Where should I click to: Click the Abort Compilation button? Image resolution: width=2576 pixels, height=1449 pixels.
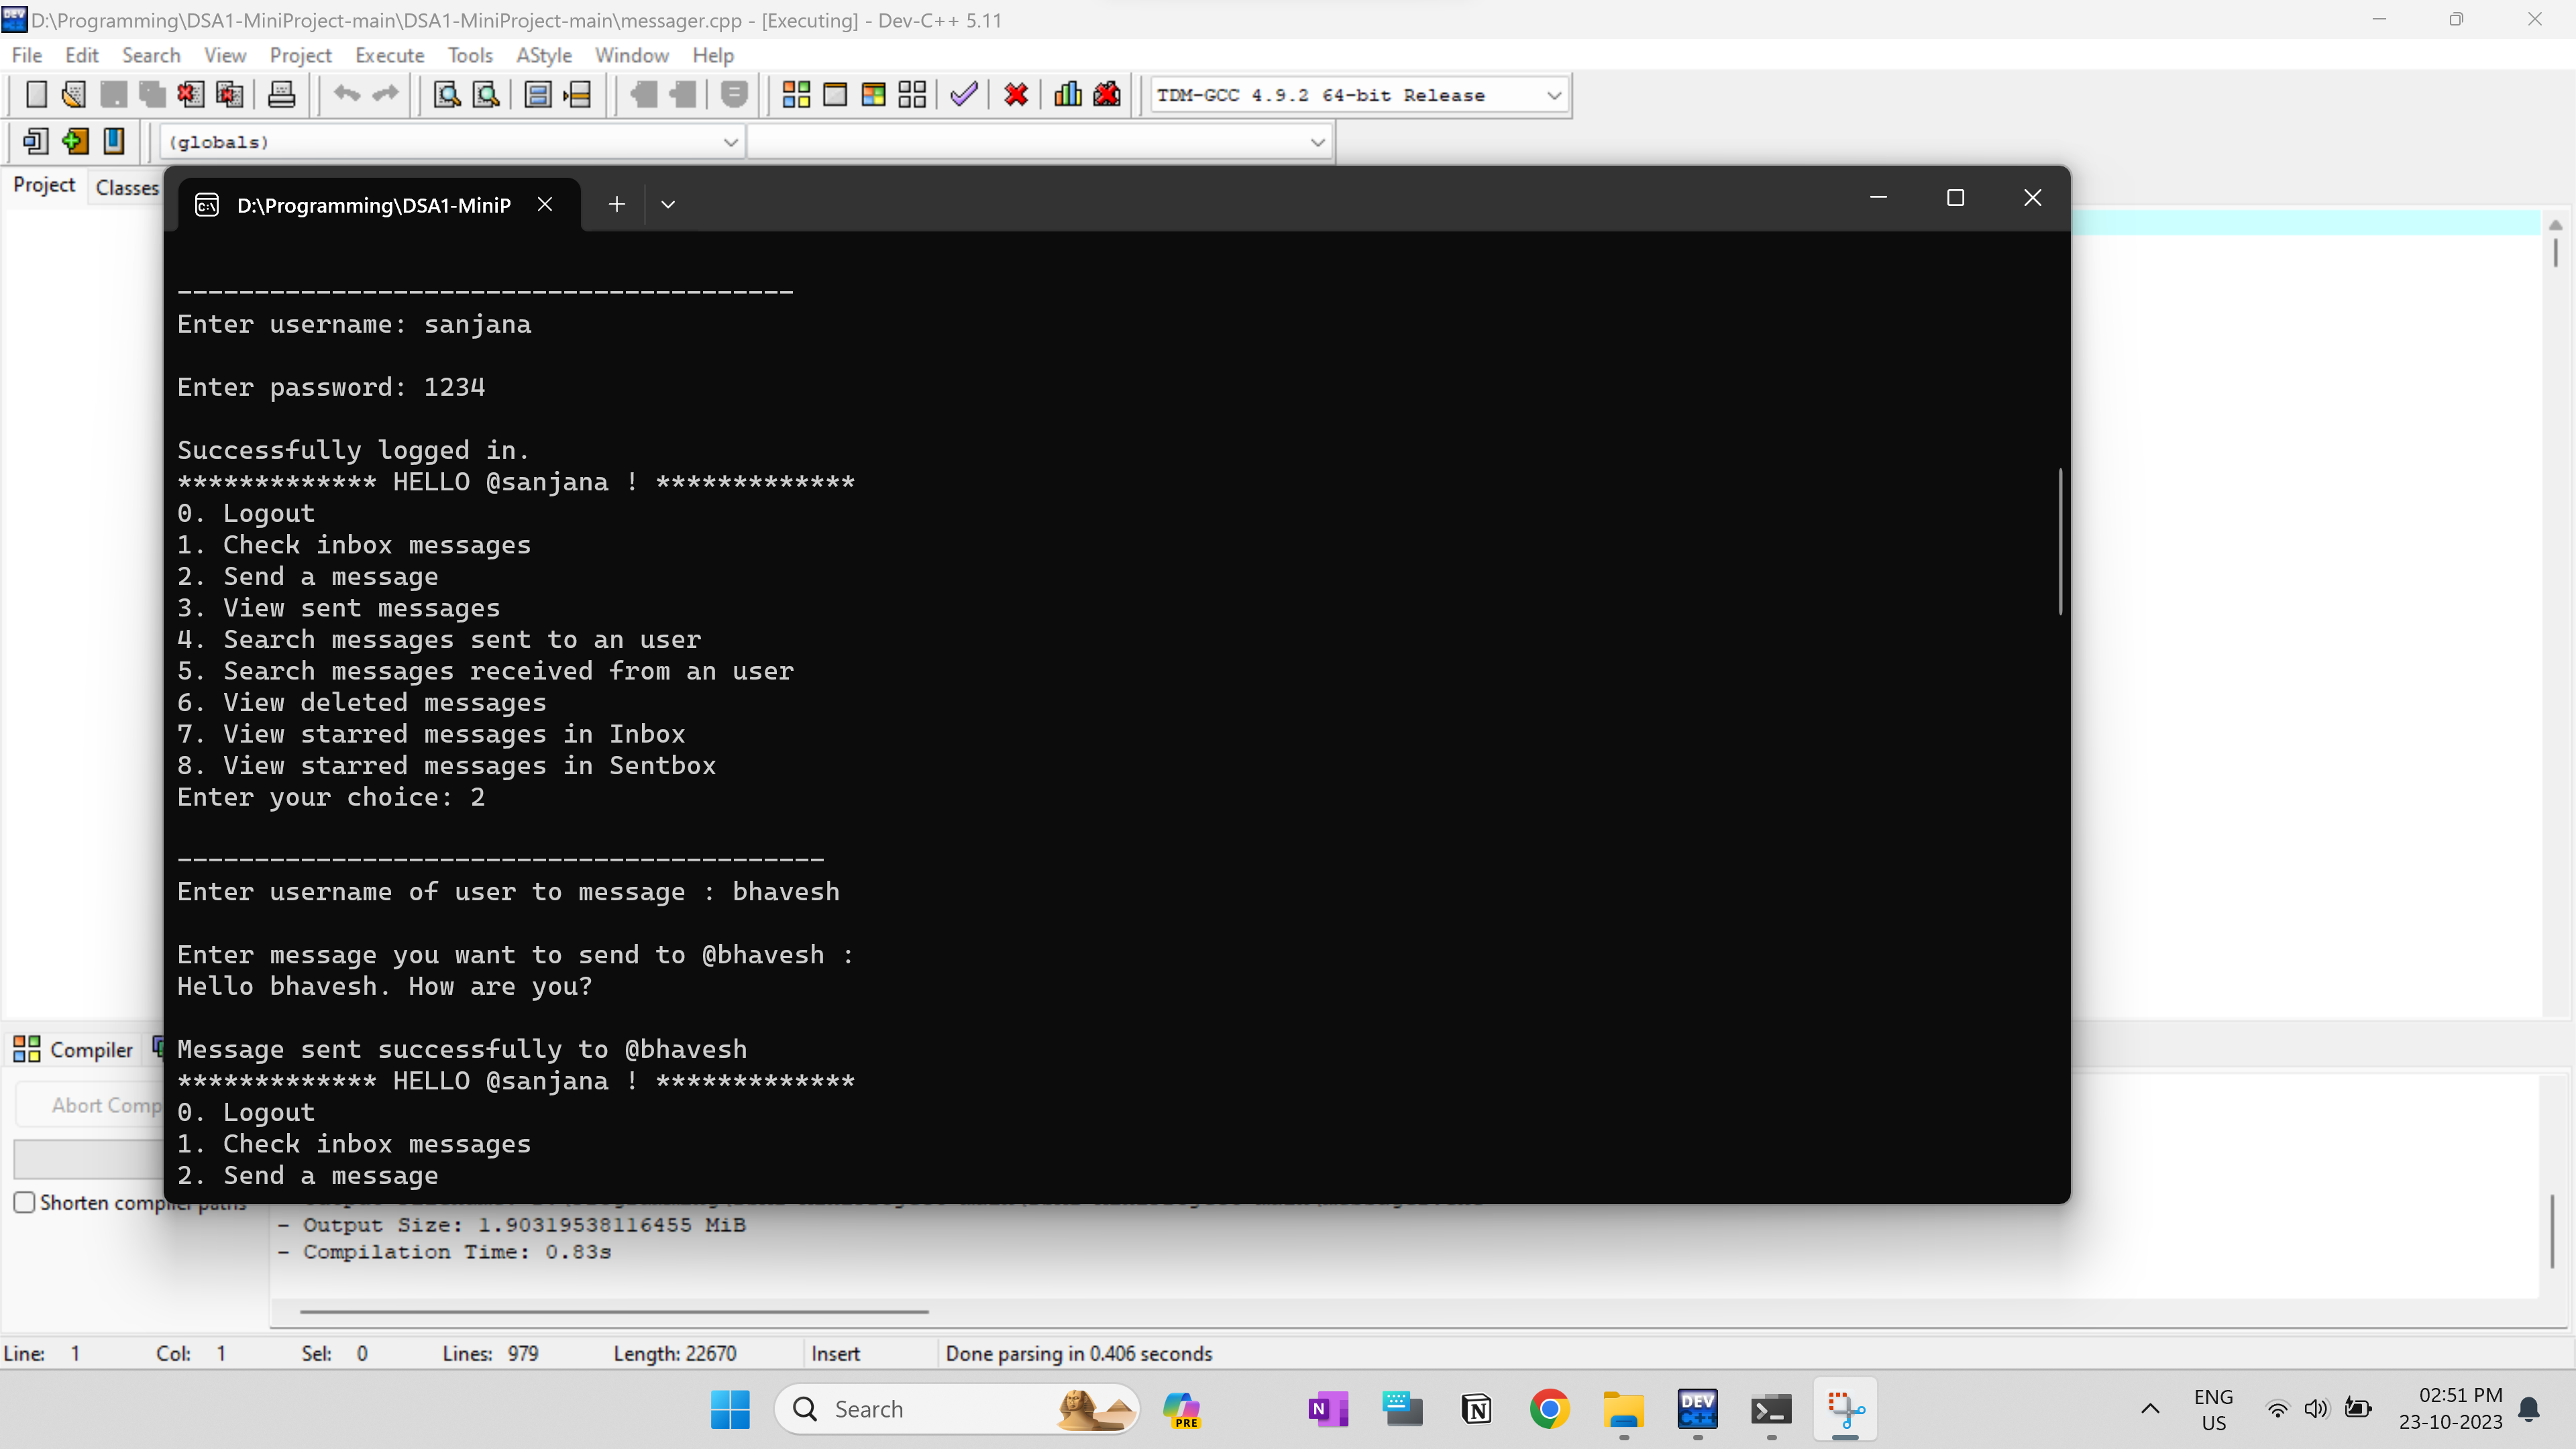pos(104,1104)
